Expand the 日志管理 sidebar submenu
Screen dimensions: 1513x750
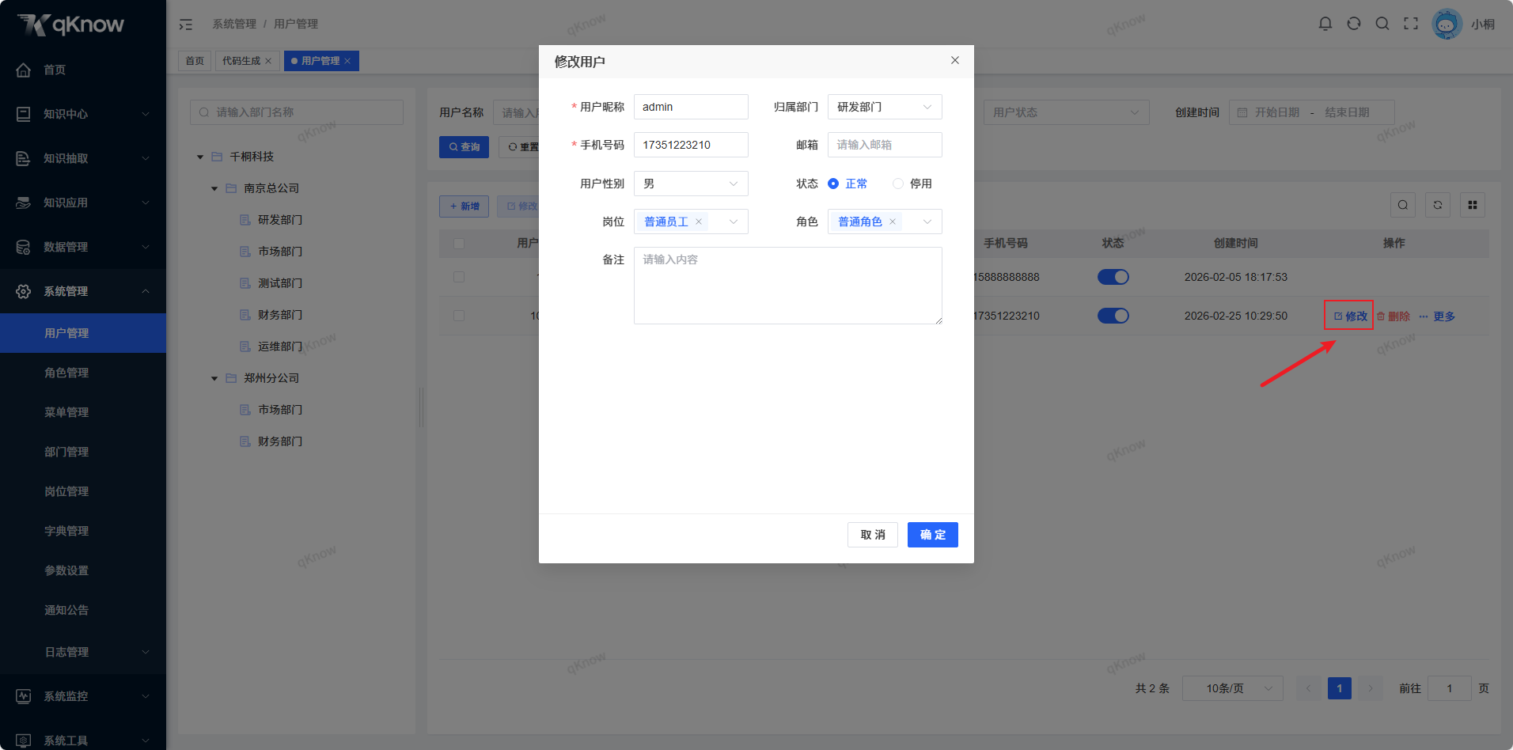tap(83, 652)
